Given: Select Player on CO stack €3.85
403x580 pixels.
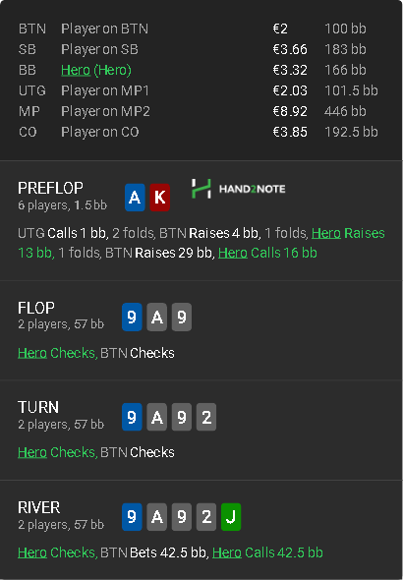Looking at the screenshot, I should (x=290, y=132).
